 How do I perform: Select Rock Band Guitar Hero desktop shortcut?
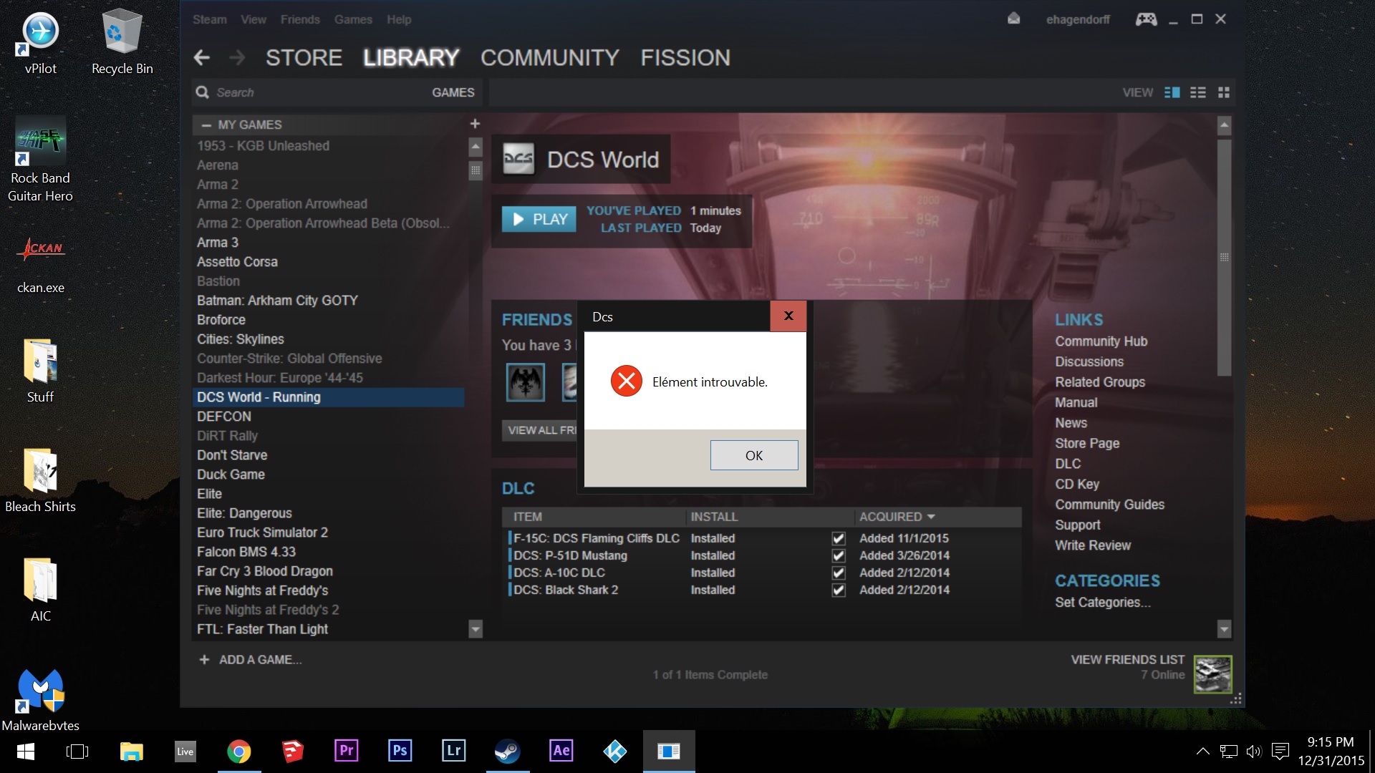point(40,159)
